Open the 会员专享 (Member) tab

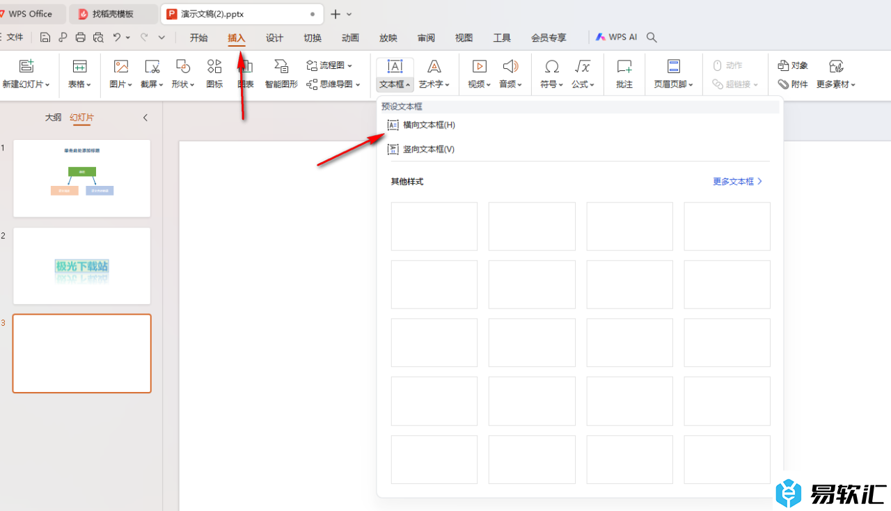(549, 38)
